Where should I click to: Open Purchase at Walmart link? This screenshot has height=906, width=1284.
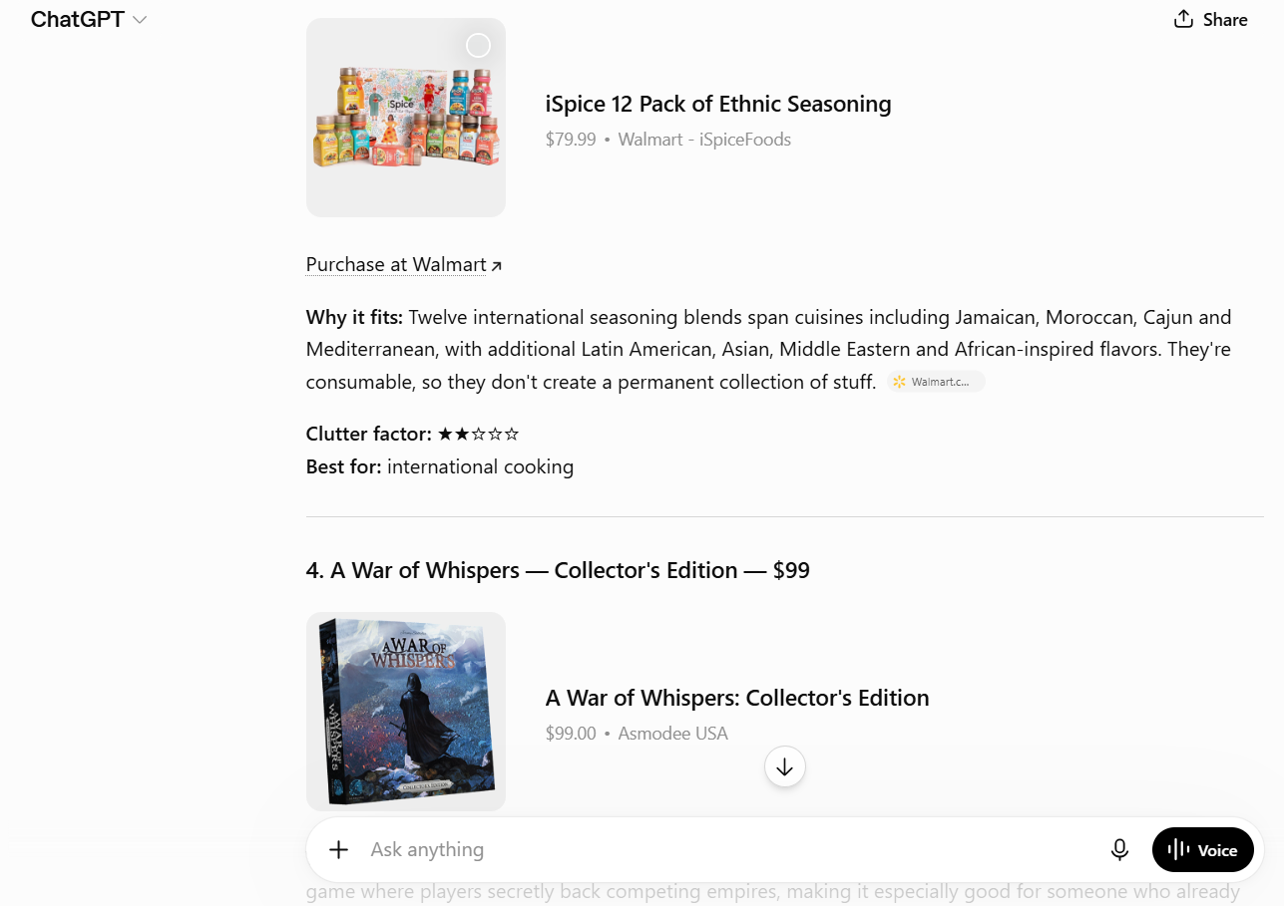coord(396,264)
